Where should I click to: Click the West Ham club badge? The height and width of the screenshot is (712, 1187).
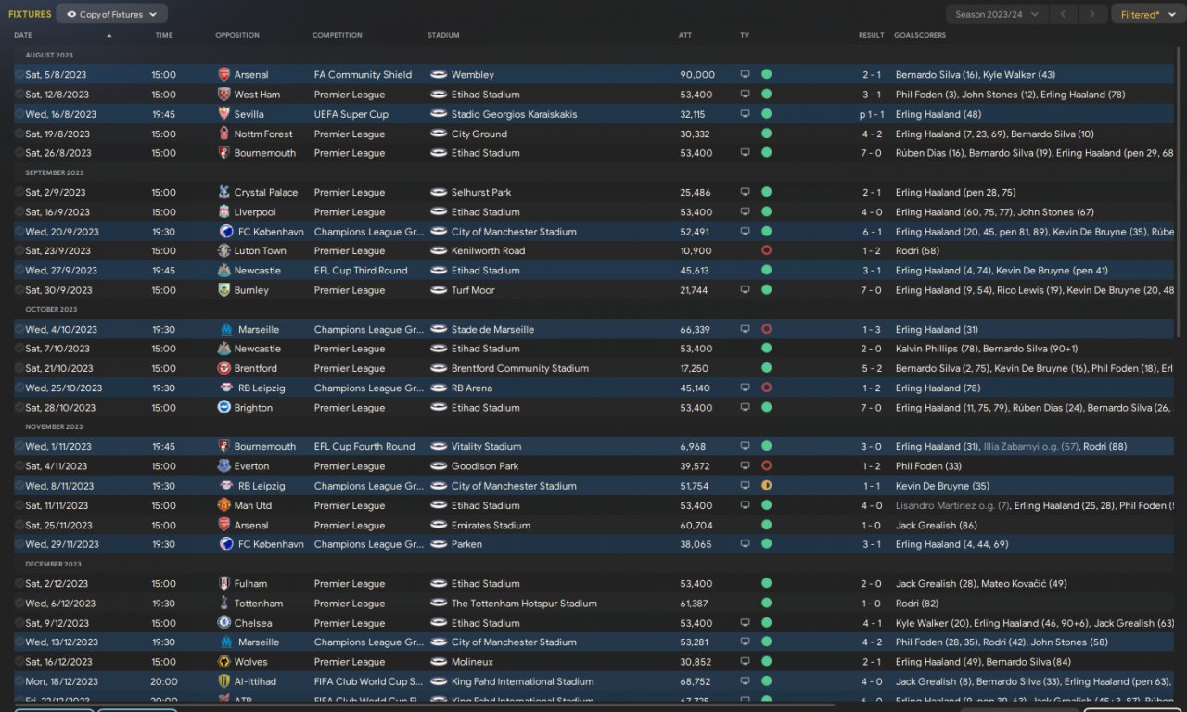click(x=224, y=95)
